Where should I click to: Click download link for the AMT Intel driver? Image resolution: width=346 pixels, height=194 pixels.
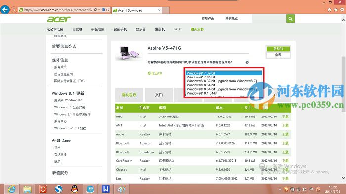pyautogui.click(x=285, y=125)
